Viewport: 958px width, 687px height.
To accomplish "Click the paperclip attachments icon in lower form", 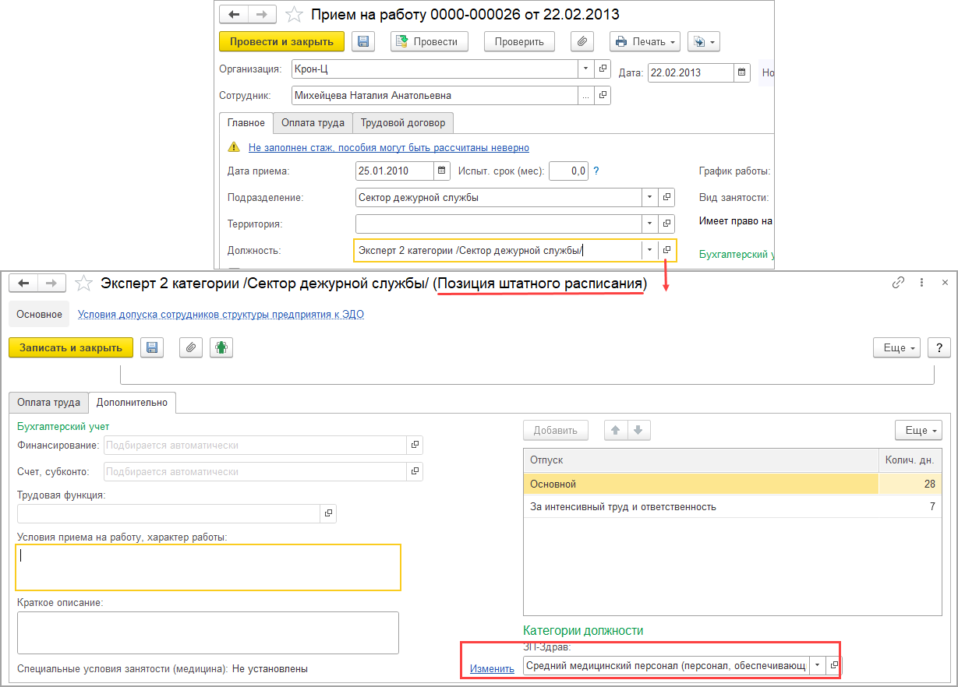I will tap(191, 347).
